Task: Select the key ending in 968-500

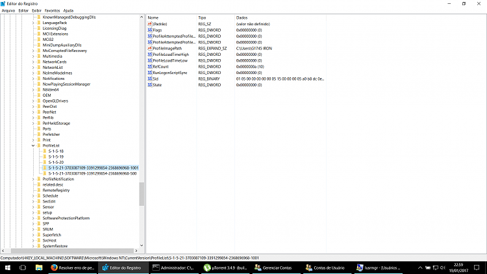Action: tap(92, 173)
